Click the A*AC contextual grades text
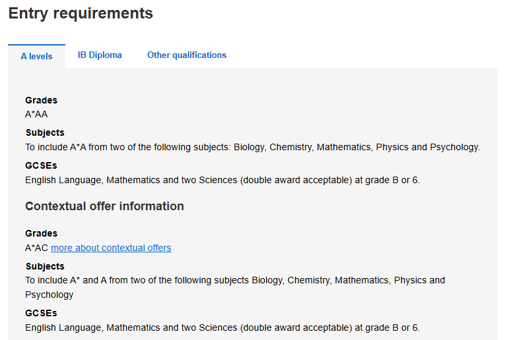Image resolution: width=505 pixels, height=340 pixels. pyautogui.click(x=37, y=248)
